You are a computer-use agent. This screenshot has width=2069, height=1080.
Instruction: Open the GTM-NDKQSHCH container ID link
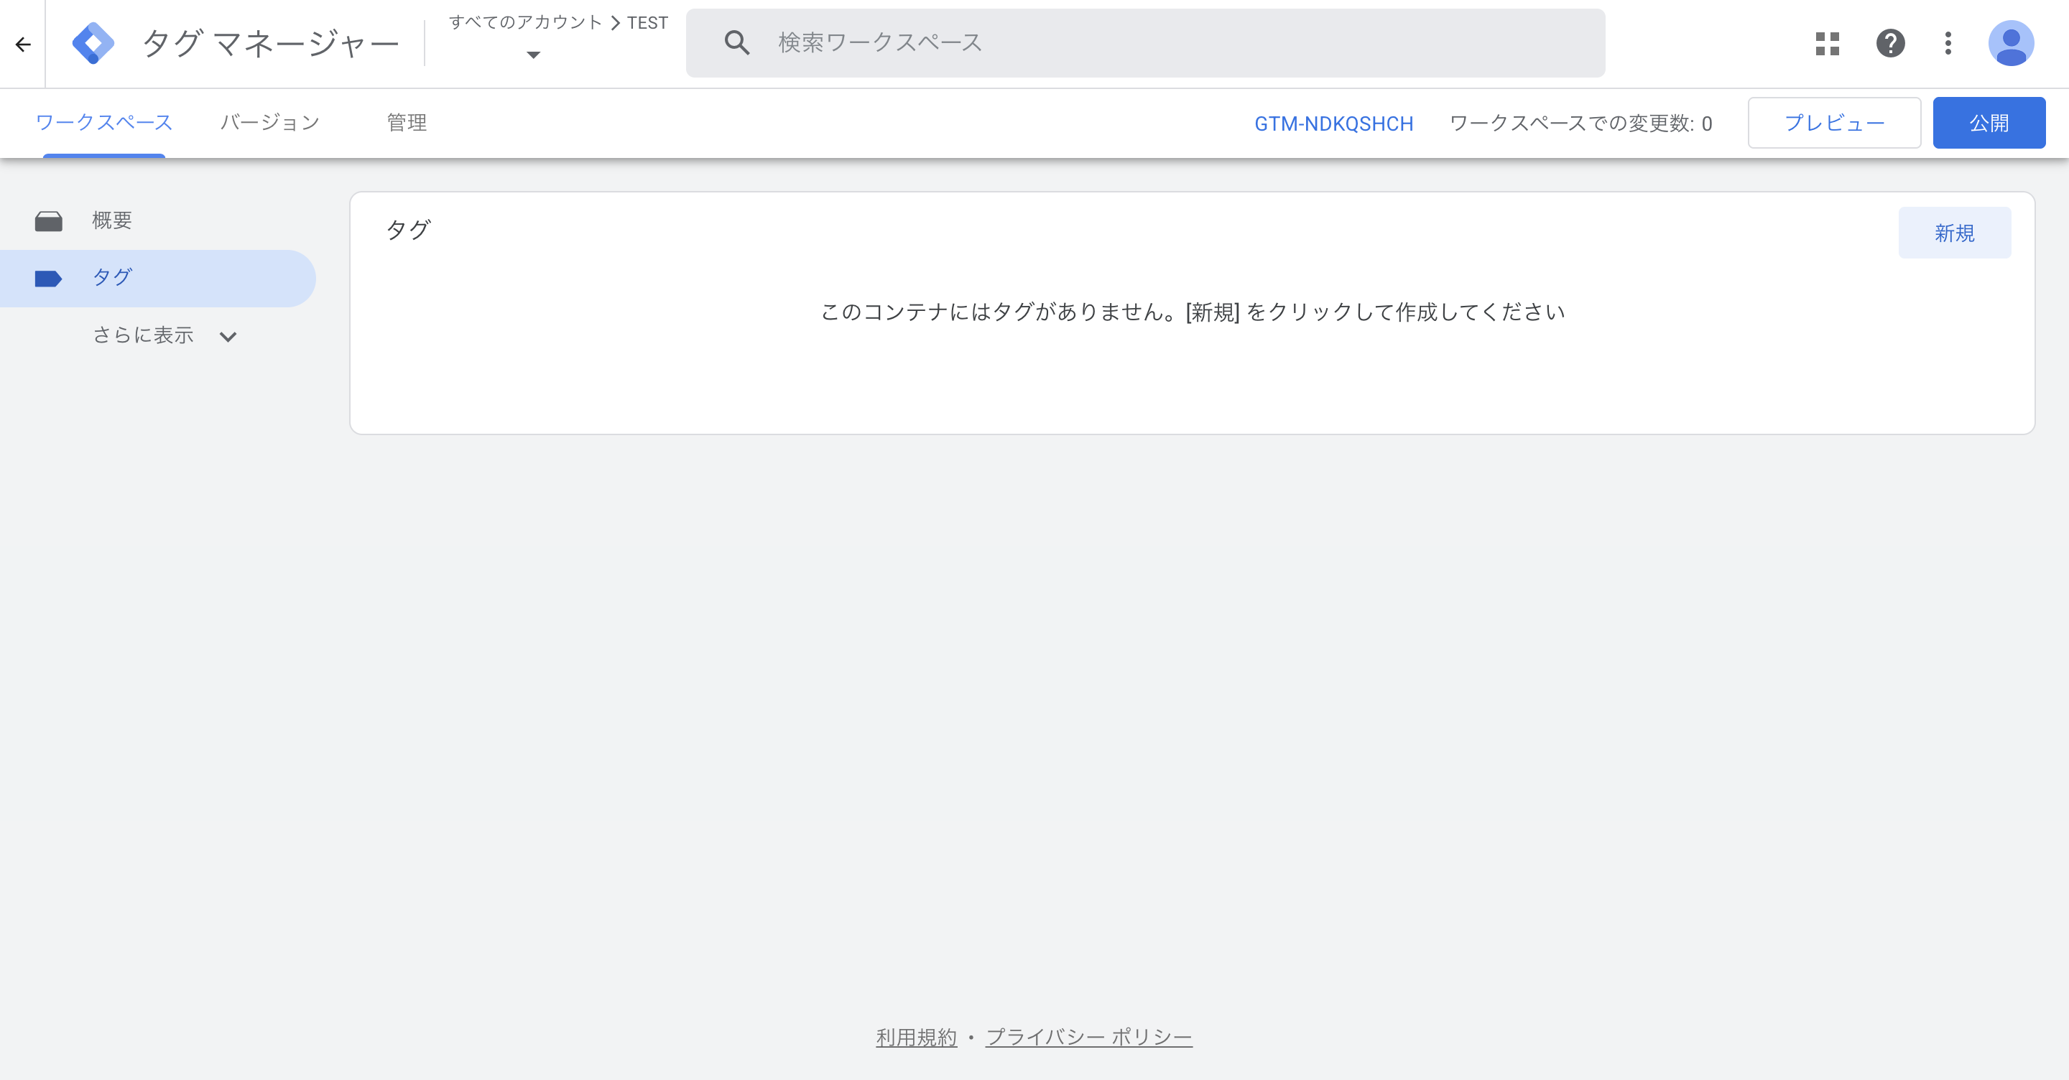click(1334, 124)
